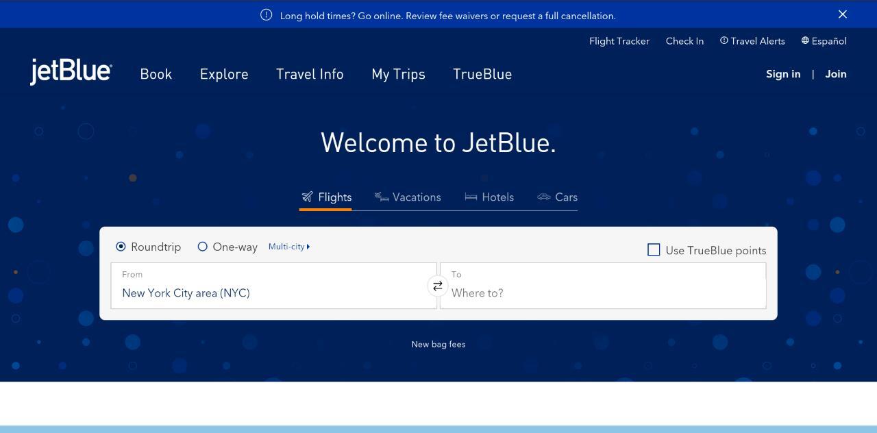Swap origin and destination with arrows icon
This screenshot has width=877, height=433.
click(x=438, y=286)
